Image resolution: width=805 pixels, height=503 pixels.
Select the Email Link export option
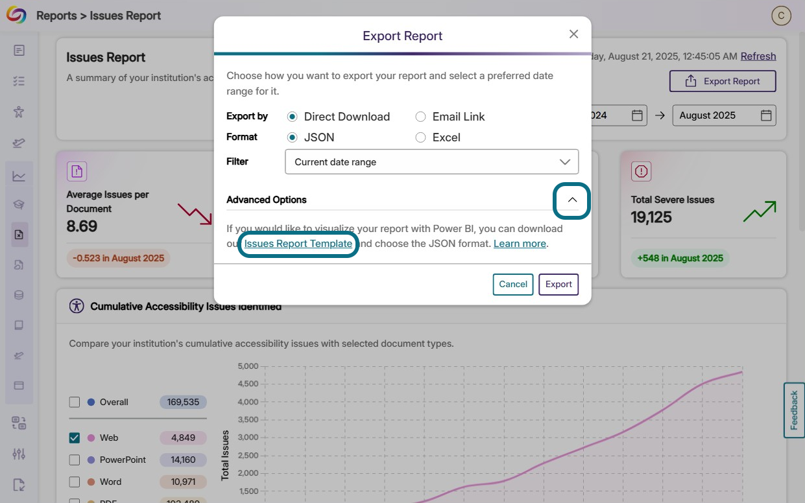420,117
